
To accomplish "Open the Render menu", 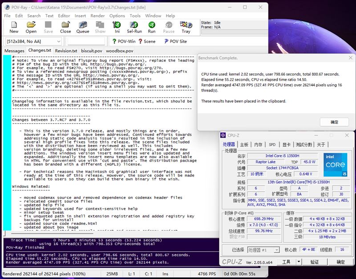I will 97,16.
